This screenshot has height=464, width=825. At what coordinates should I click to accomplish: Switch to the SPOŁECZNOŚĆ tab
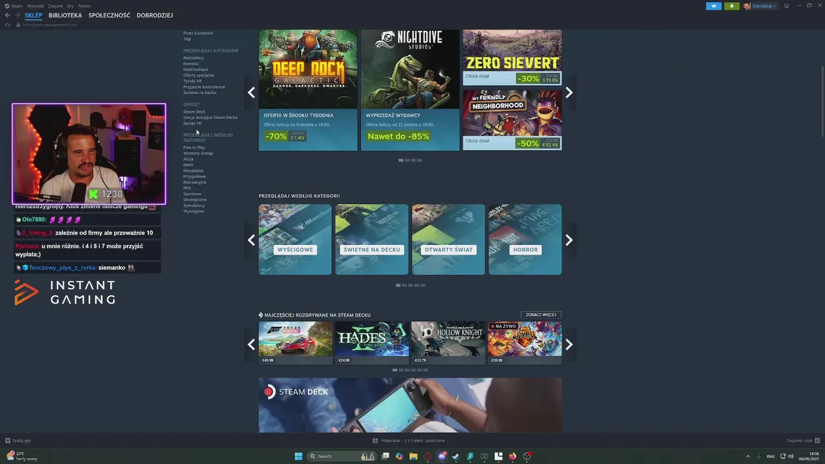pos(109,15)
